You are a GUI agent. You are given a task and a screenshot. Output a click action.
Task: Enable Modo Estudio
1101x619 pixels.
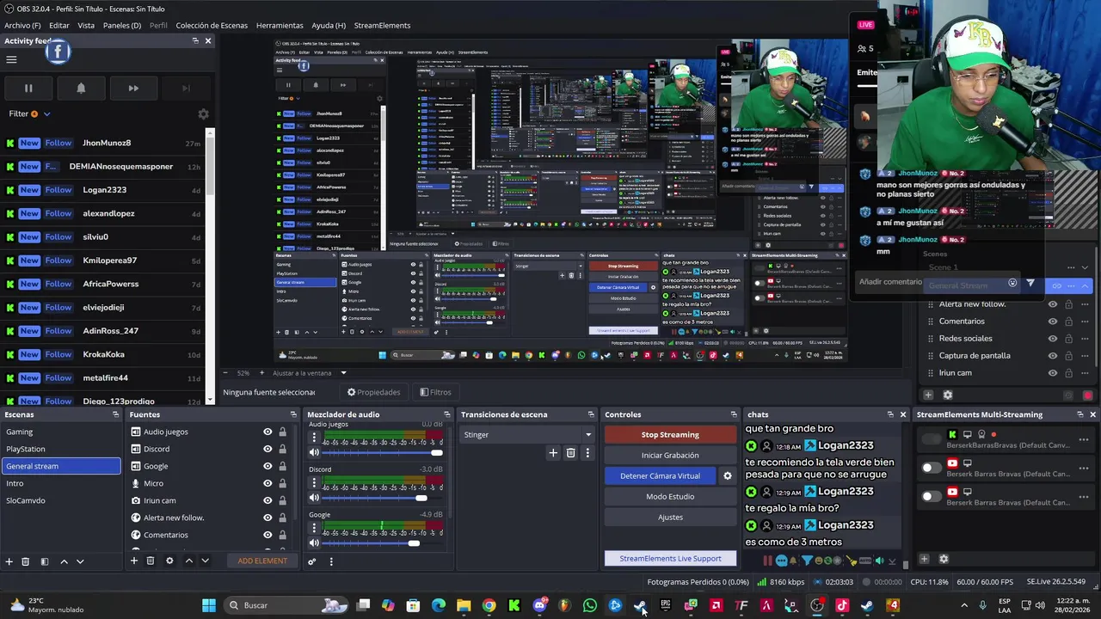pos(670,496)
